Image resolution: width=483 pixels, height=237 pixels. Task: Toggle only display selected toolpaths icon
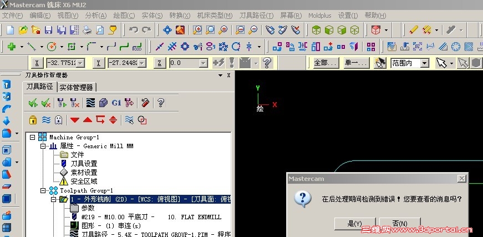coord(129,120)
